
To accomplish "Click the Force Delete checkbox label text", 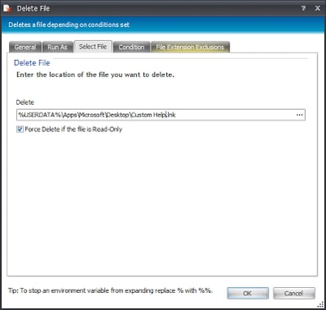I will [x=74, y=130].
